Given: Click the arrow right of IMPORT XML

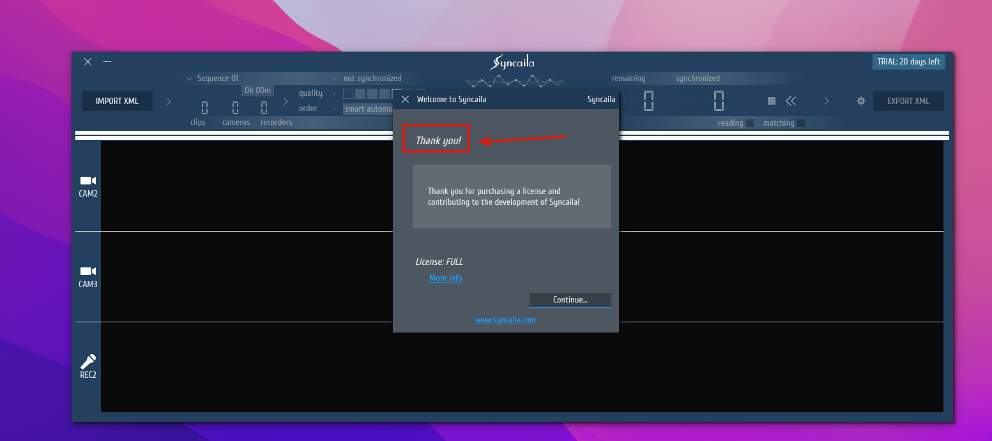Looking at the screenshot, I should coord(169,101).
